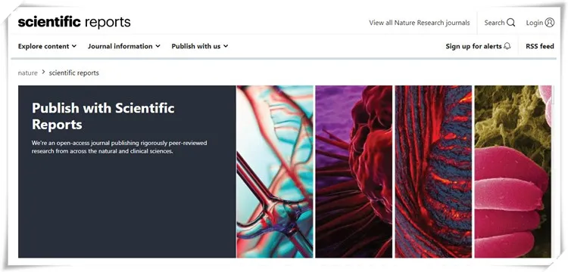Open the Publish with us menu
The image size is (568, 272).
200,46
